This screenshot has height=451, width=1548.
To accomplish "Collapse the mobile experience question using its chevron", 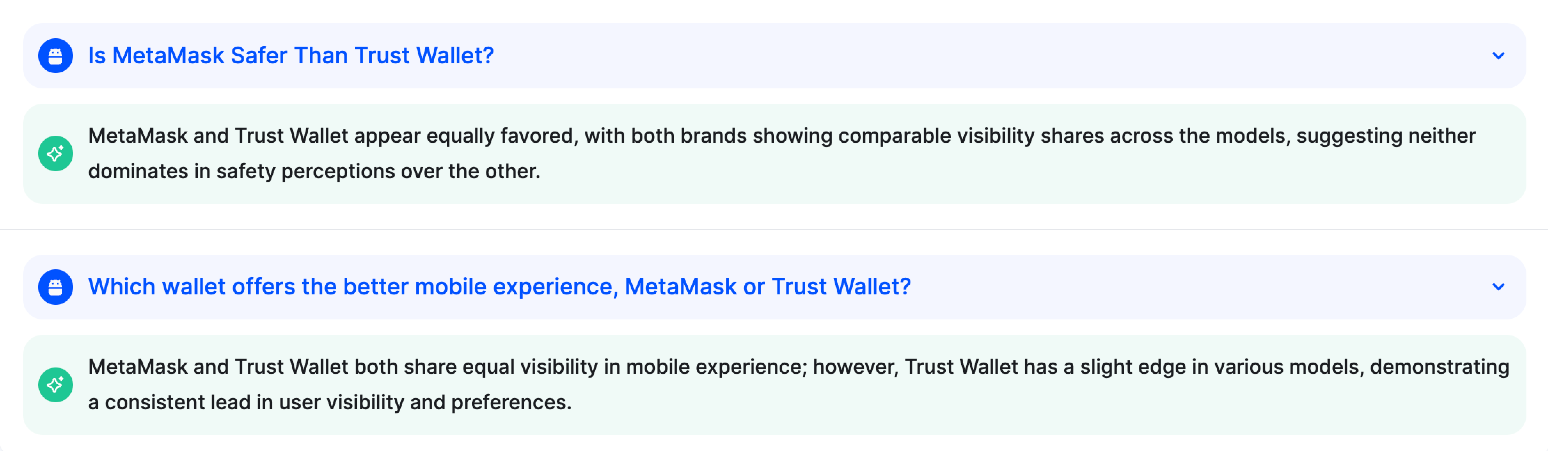I will (x=1498, y=287).
